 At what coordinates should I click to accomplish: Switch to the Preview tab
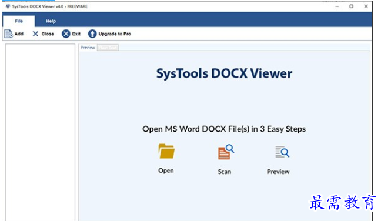point(88,48)
